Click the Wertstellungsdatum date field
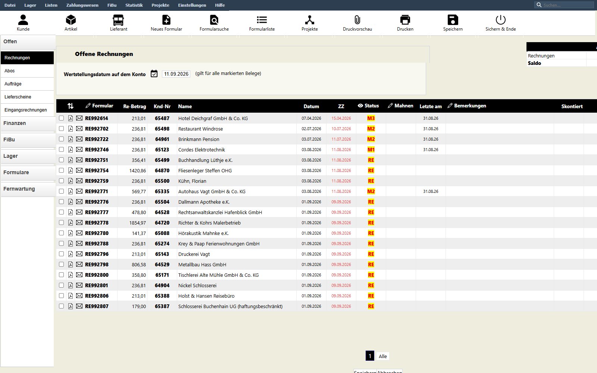 (176, 74)
